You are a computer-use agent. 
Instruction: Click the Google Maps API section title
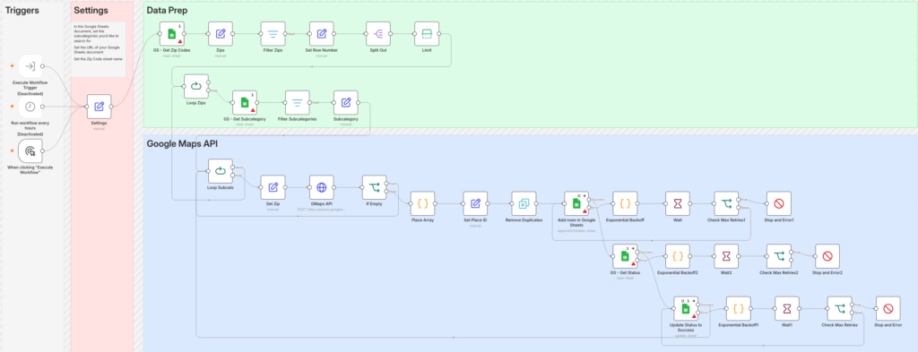(181, 144)
